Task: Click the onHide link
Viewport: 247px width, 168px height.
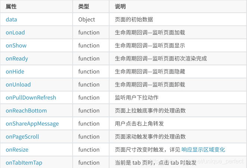Action: 15,72
